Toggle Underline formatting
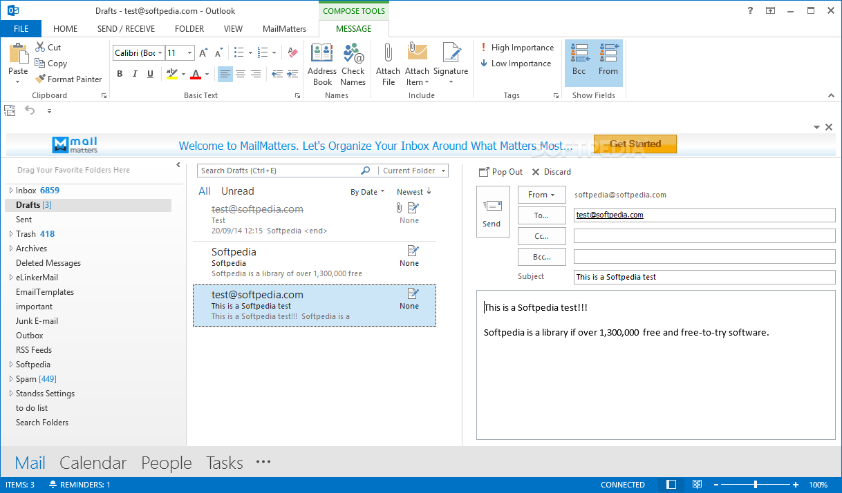 pos(150,74)
